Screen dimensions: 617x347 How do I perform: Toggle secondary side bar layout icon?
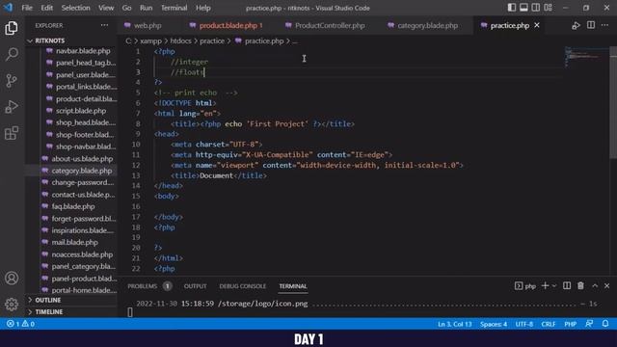(536, 8)
